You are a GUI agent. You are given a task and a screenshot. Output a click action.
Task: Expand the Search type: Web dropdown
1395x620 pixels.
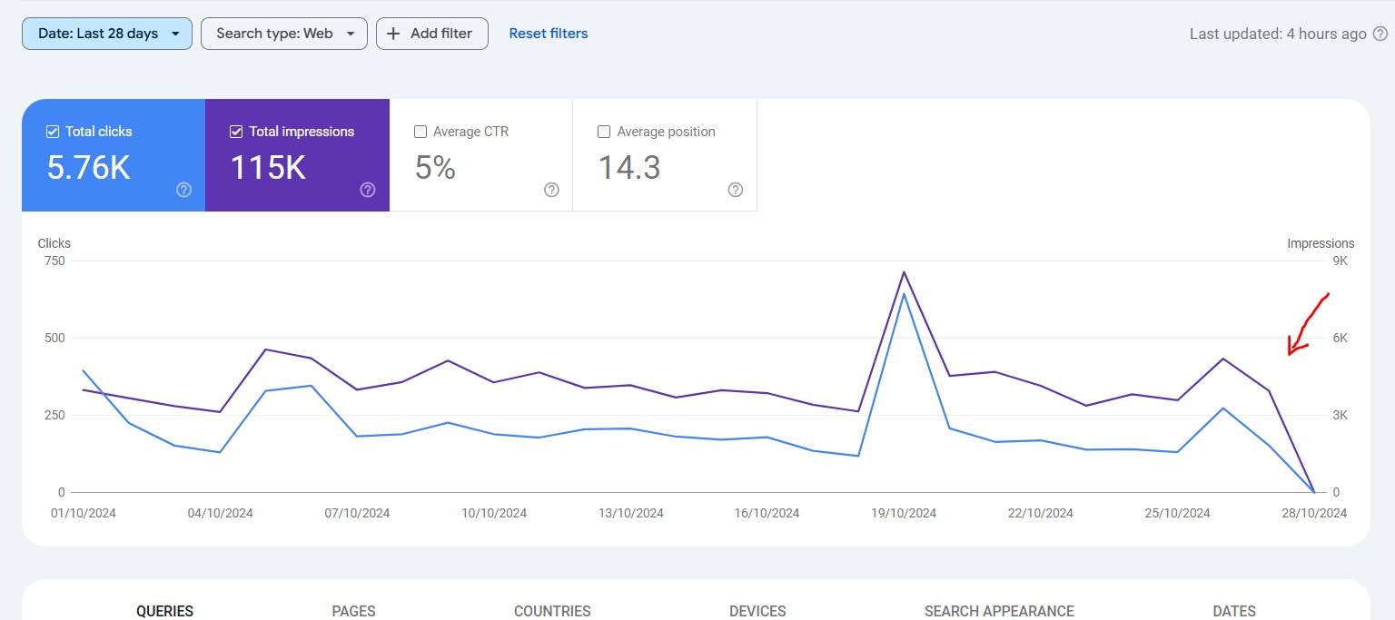[x=283, y=34]
